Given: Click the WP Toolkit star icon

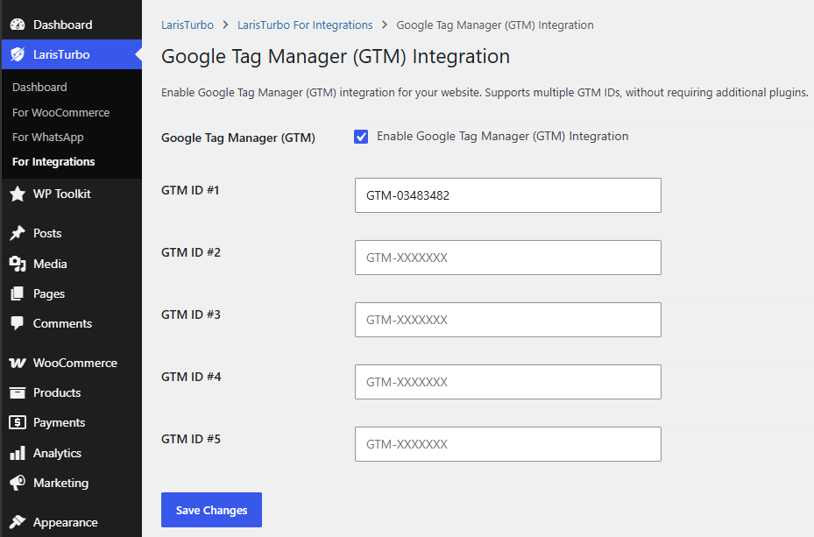Looking at the screenshot, I should coord(18,194).
